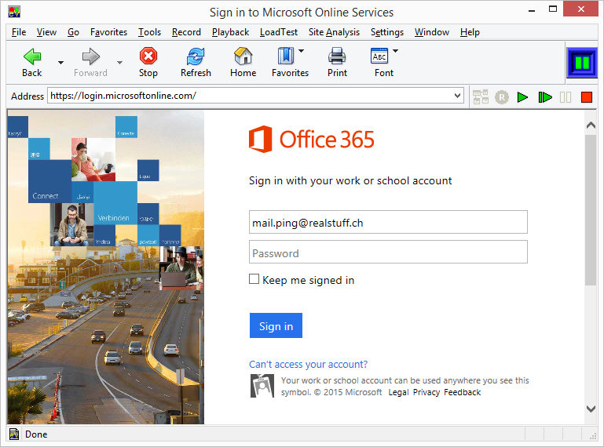Click the page scrollbar up arrow

coord(591,125)
